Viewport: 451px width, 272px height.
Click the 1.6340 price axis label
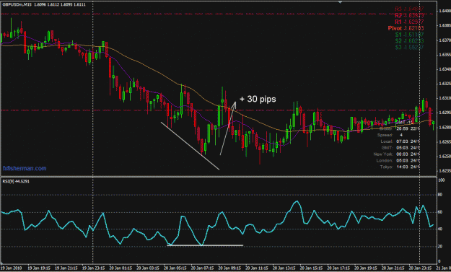(x=445, y=69)
